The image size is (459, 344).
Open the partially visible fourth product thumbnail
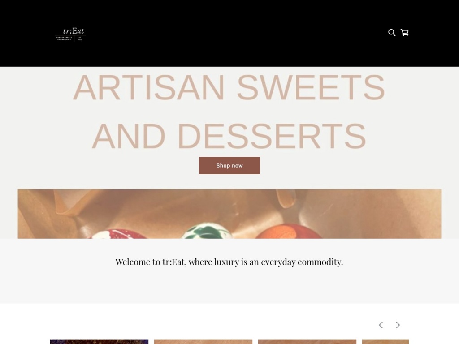tap(385, 342)
